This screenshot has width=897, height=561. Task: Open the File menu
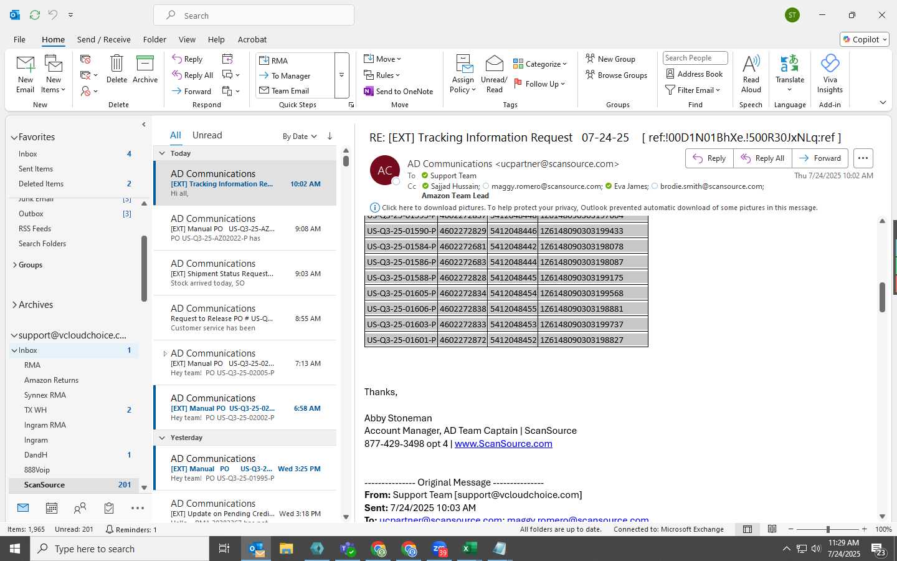coord(19,39)
